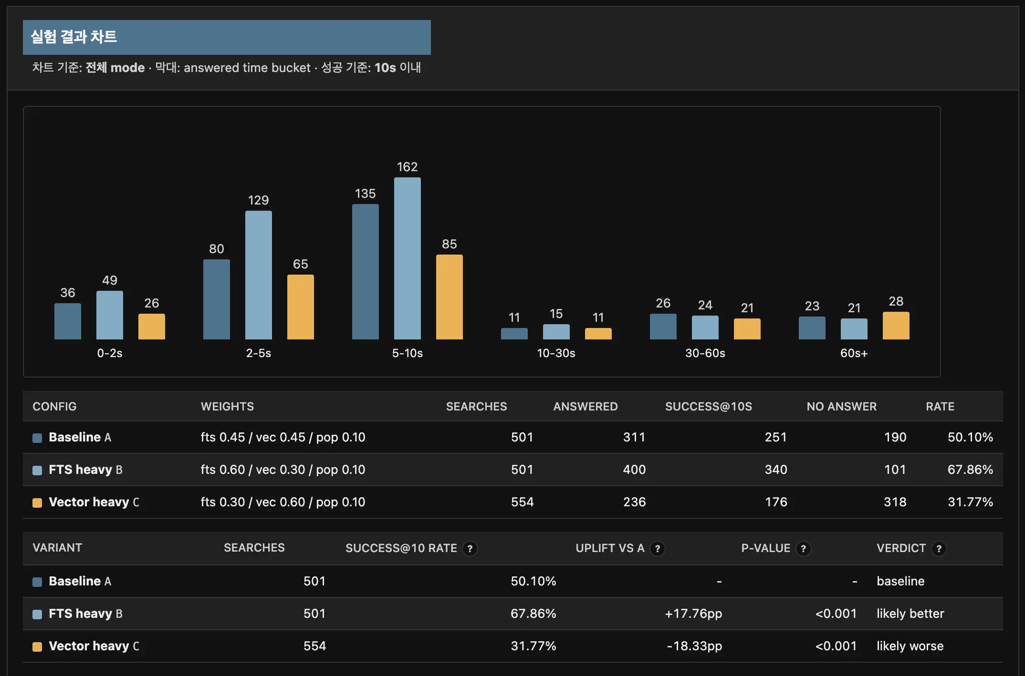1025x676 pixels.
Task: Click the FTS heavy bar valued 129
Action: point(259,275)
